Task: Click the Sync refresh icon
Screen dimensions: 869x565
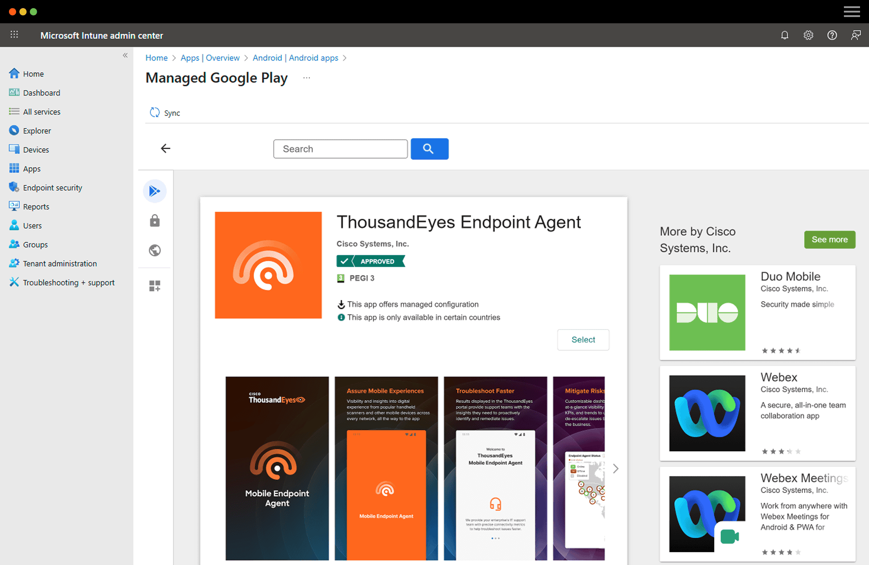Action: (x=154, y=112)
